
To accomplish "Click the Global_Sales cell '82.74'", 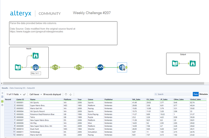I will tap(198, 103).
